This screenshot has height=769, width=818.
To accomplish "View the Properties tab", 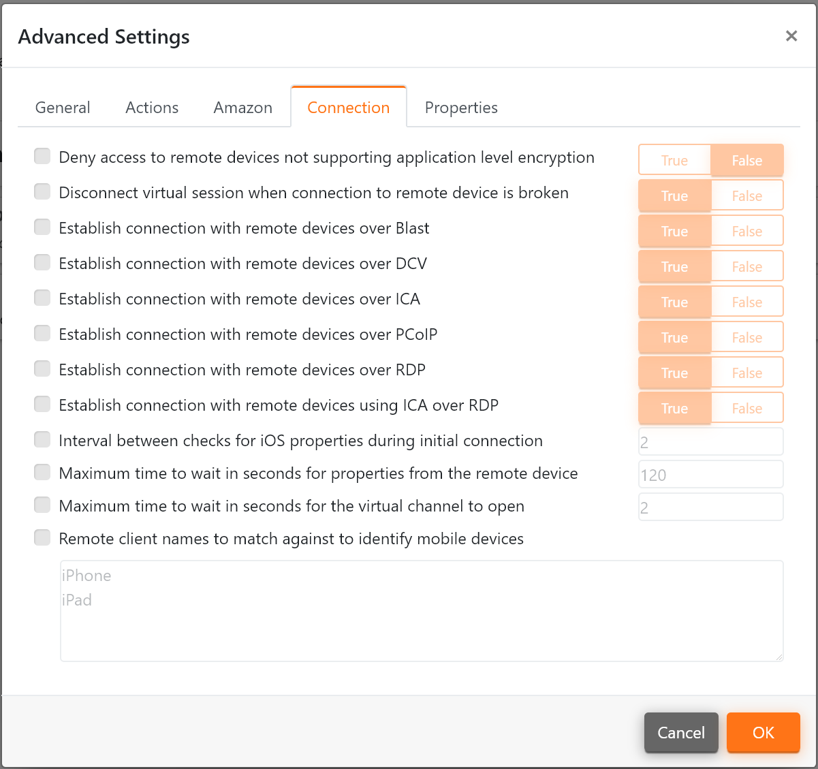I will pos(461,107).
